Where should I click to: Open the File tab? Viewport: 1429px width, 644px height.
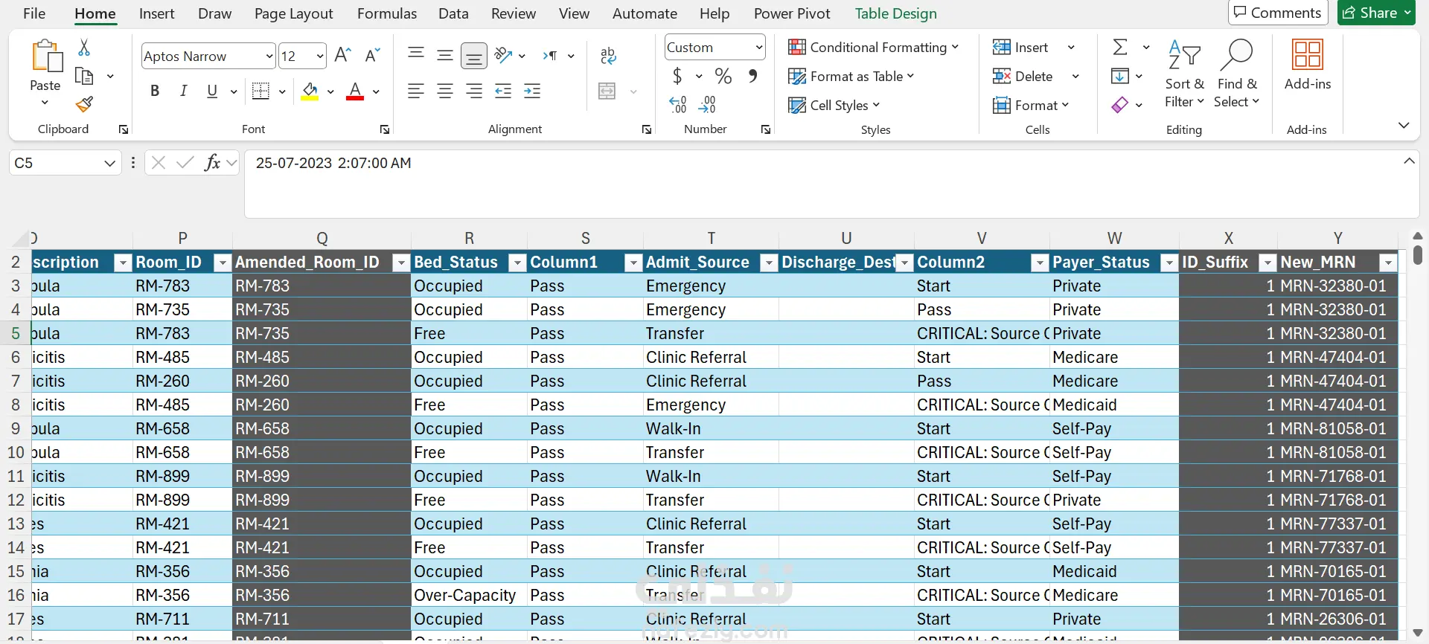[34, 13]
